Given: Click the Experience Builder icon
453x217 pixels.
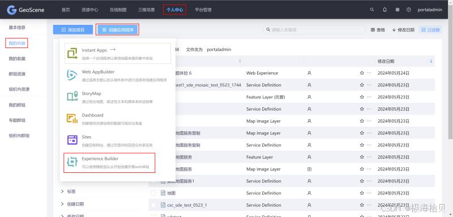Looking at the screenshot, I should coord(72,162).
